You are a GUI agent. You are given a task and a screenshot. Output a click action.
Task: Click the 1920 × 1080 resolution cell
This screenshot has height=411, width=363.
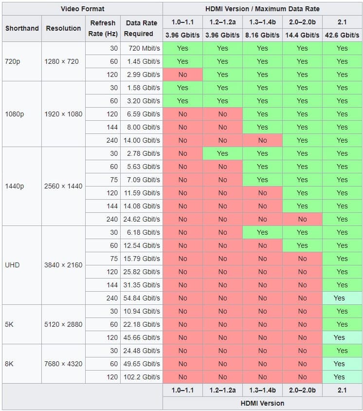coord(63,114)
